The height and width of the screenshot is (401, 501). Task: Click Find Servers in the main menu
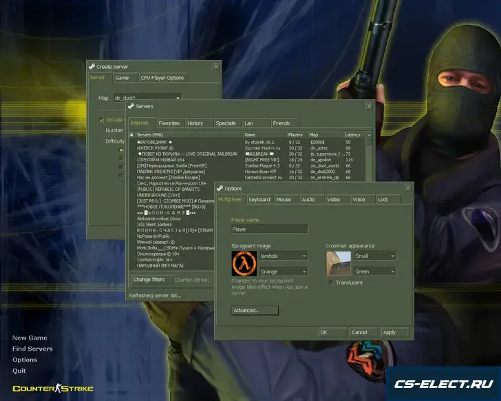pyautogui.click(x=32, y=349)
